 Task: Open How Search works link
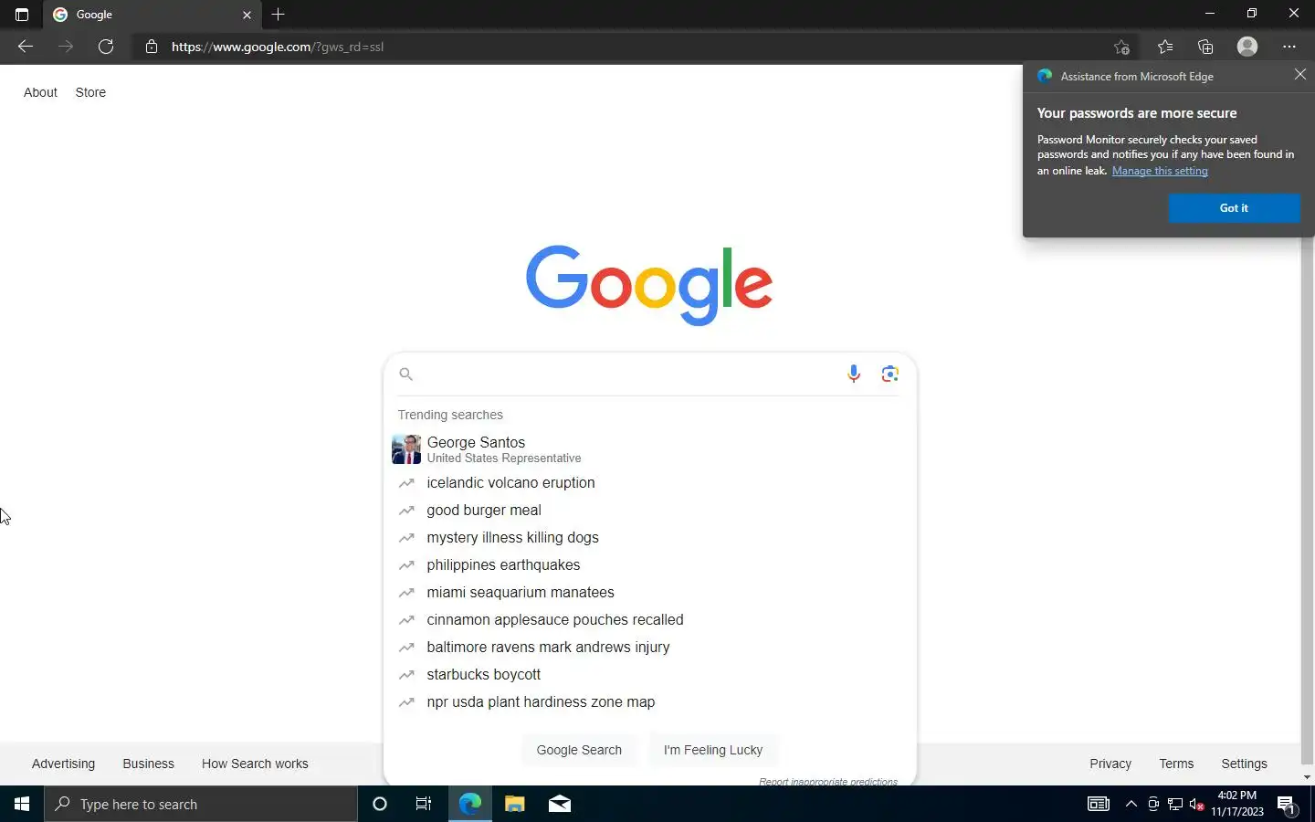255,764
